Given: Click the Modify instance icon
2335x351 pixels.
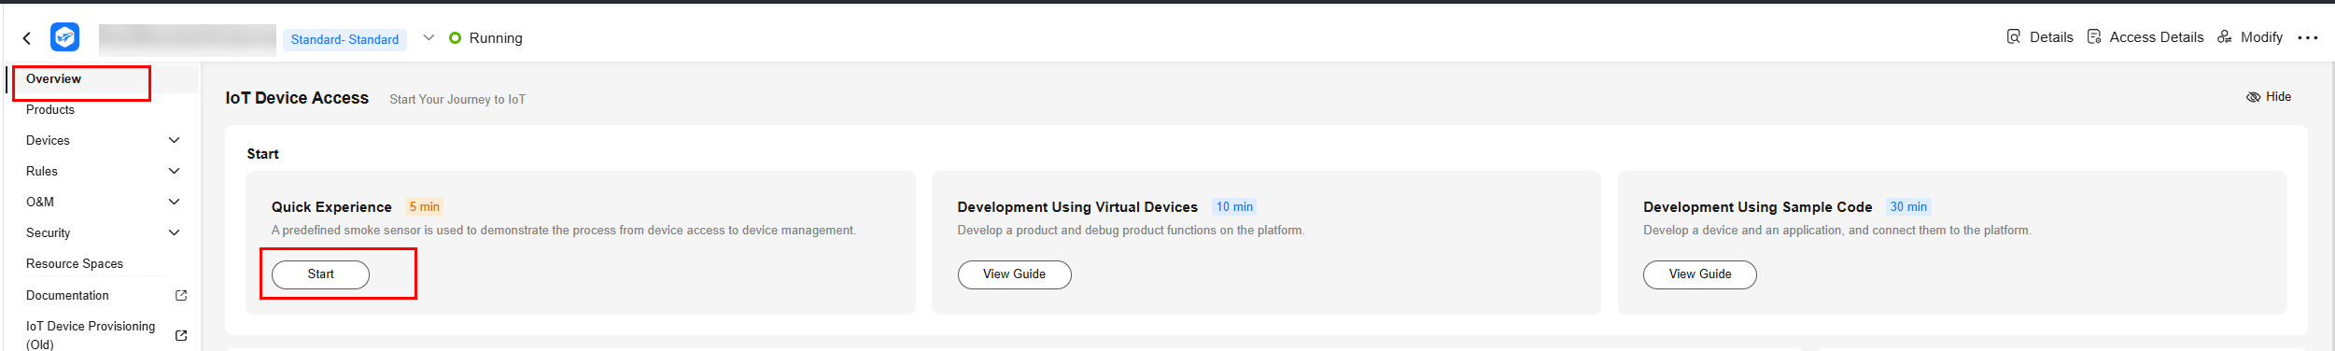Looking at the screenshot, I should (x=2225, y=37).
